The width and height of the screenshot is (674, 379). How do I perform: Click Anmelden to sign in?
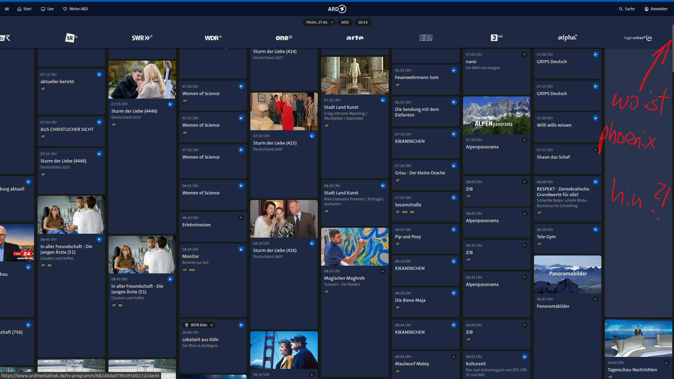656,9
